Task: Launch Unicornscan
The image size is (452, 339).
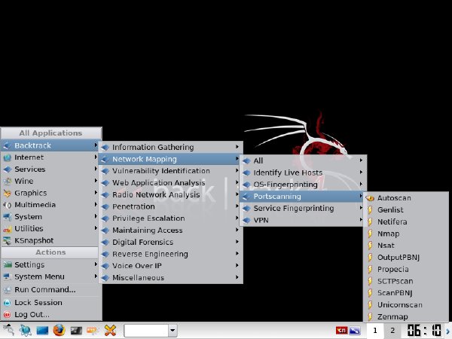Action: [x=406, y=304]
